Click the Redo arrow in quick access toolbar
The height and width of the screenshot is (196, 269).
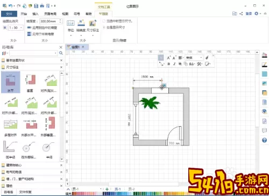click(18, 6)
